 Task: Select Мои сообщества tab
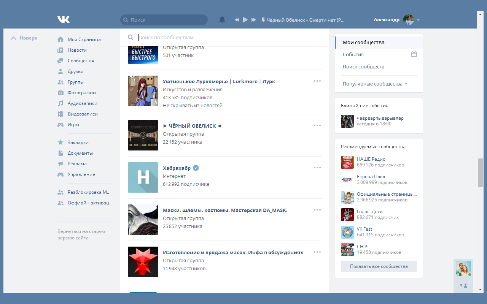tap(379, 42)
